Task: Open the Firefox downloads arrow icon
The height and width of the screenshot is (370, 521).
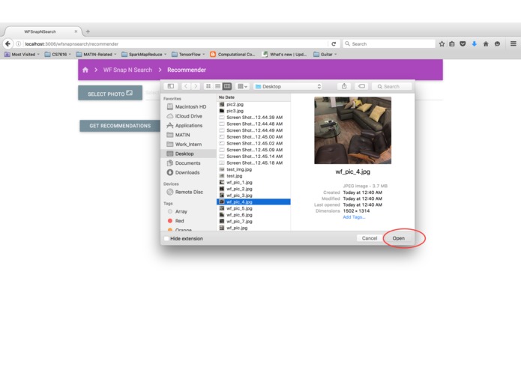Action: 475,43
